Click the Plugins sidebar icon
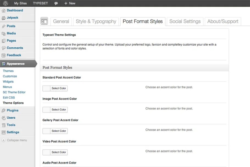 point(4,111)
